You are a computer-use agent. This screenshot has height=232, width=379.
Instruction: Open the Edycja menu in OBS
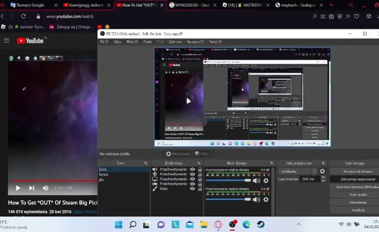click(x=118, y=42)
